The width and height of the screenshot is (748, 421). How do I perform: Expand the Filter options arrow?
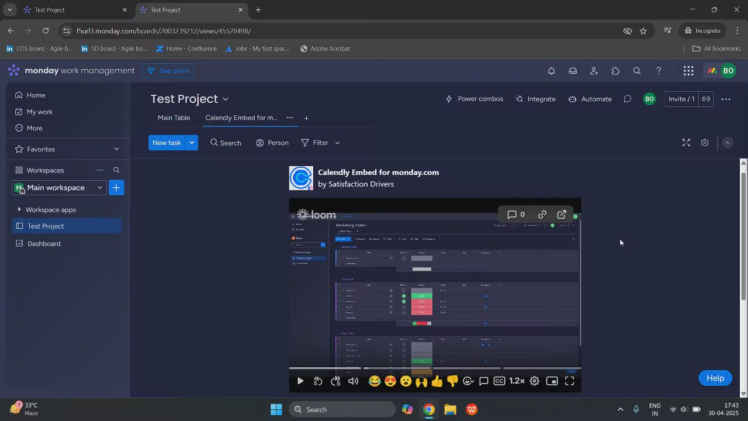[337, 143]
